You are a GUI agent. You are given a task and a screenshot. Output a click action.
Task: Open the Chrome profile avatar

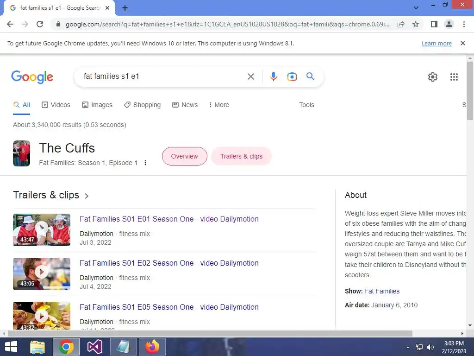click(449, 24)
